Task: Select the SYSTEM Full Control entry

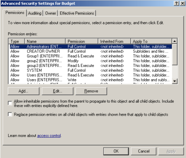Action: pyautogui.click(x=91, y=70)
